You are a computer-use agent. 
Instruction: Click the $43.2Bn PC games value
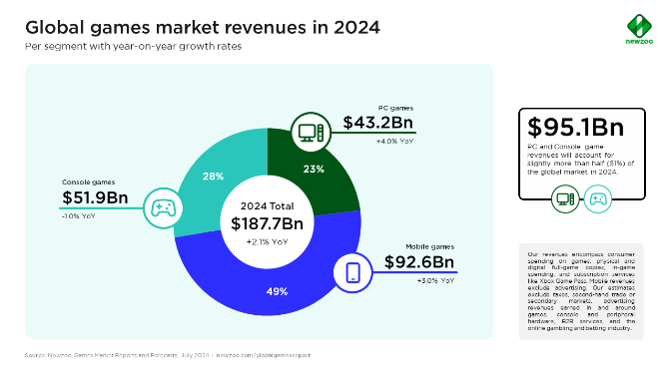point(377,123)
